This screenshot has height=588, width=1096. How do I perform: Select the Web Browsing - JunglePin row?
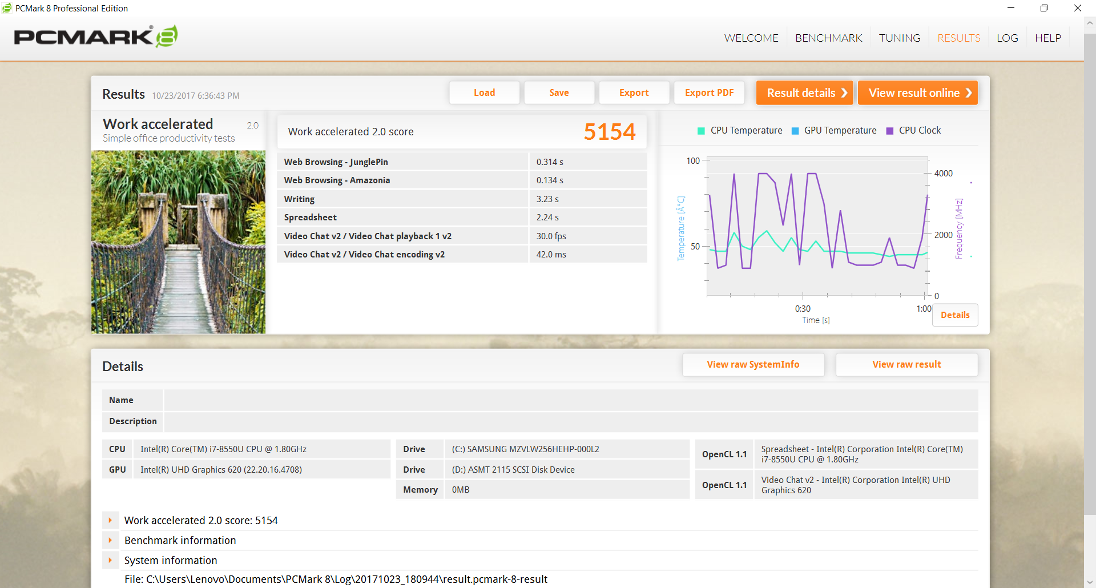[x=462, y=162]
